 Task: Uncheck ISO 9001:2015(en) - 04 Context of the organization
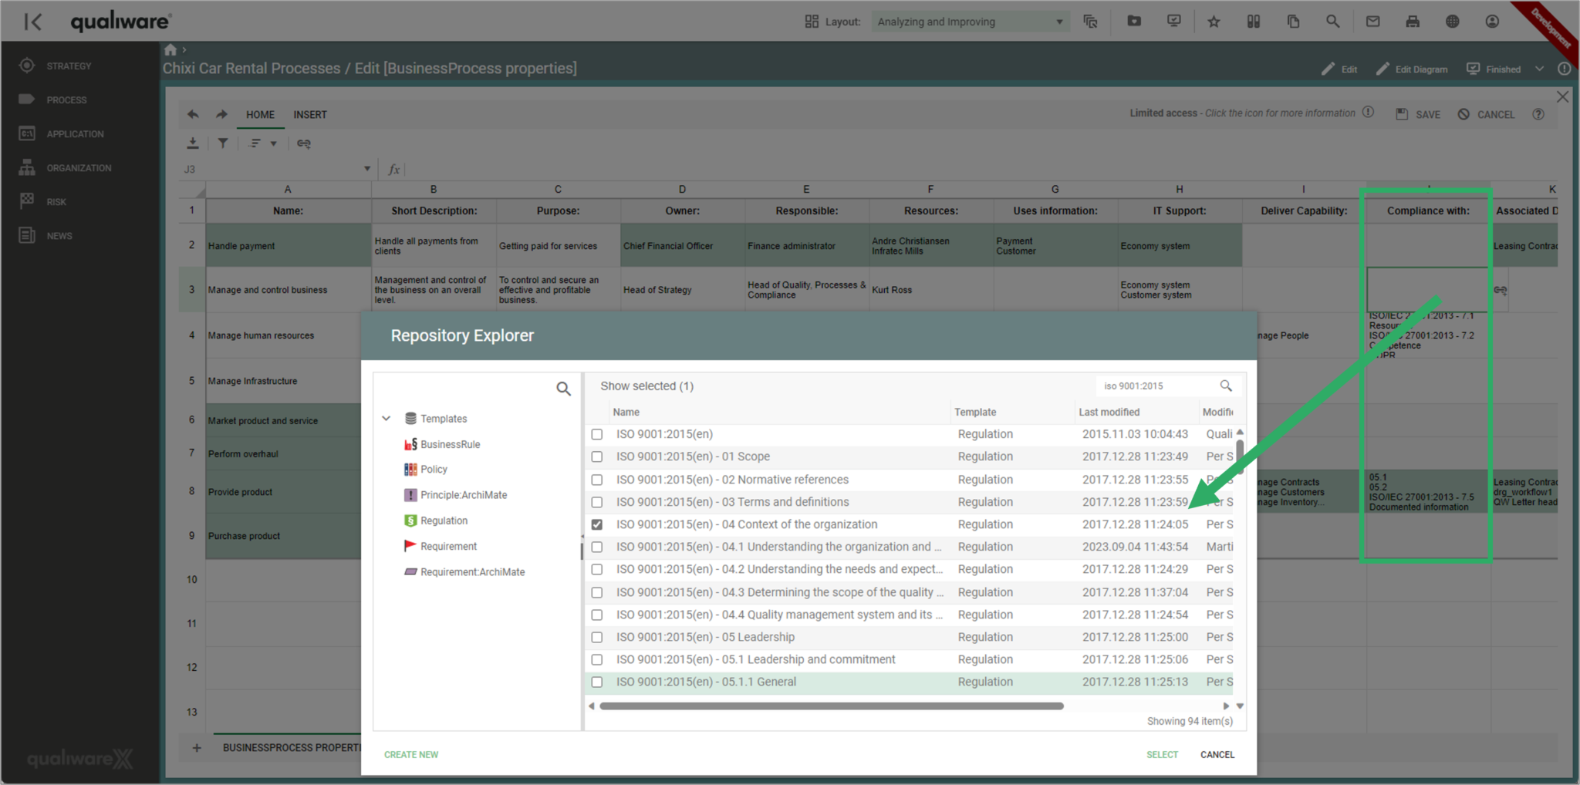[596, 524]
